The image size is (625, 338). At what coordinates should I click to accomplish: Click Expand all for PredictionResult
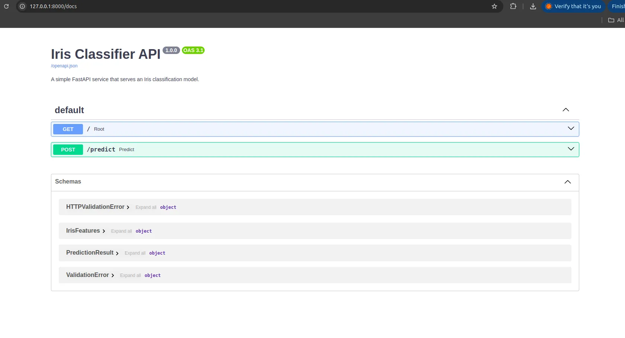(x=135, y=253)
